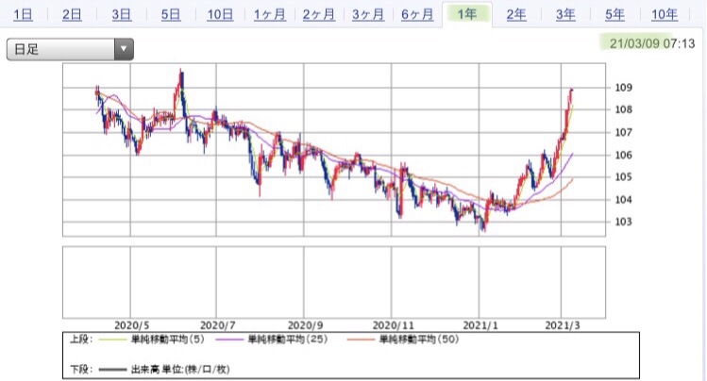This screenshot has width=707, height=381.
Task: Click the 109 price axis label
Action: (x=624, y=88)
